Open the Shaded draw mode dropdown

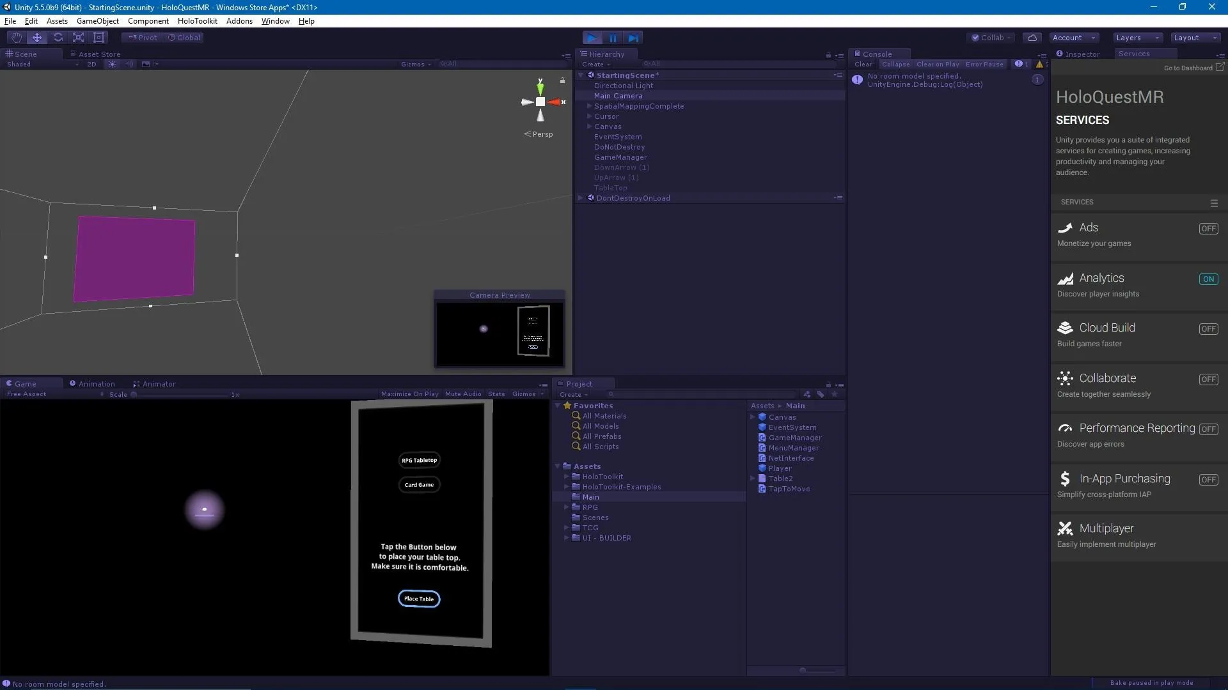coord(42,64)
